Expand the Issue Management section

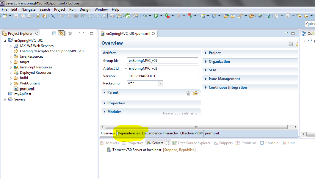[206, 79]
